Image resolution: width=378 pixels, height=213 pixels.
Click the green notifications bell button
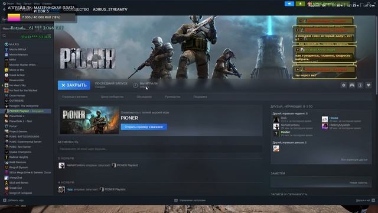(x=301, y=4)
